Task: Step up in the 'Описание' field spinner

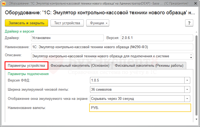Action: [x=191, y=55]
